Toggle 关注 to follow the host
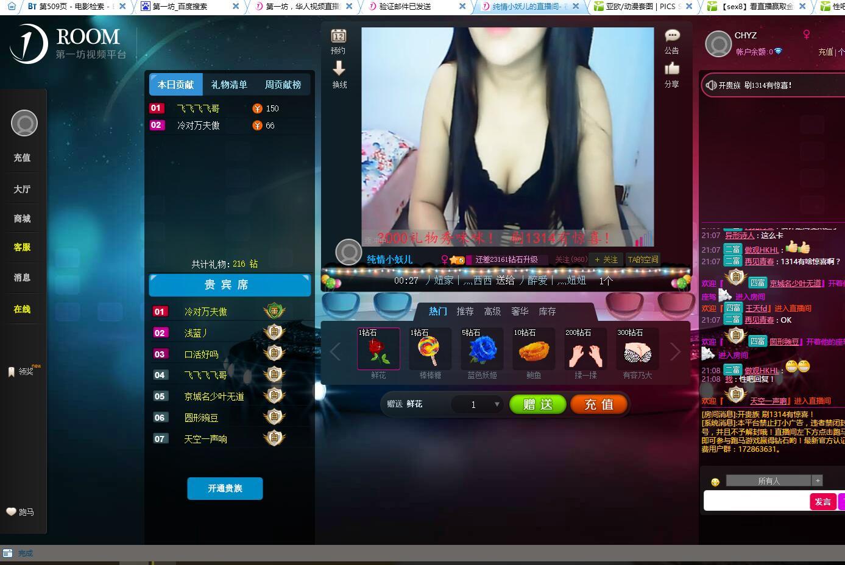The image size is (845, 565). [x=606, y=260]
